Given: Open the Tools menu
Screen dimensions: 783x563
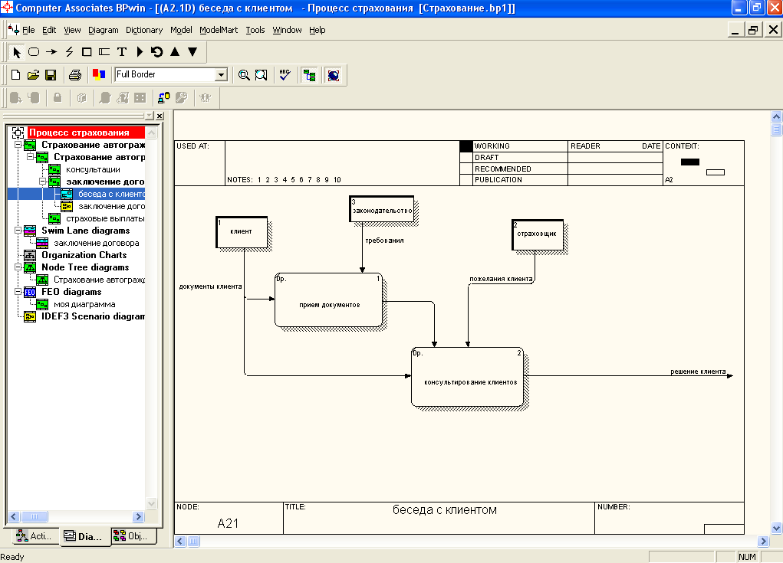Looking at the screenshot, I should coord(255,30).
